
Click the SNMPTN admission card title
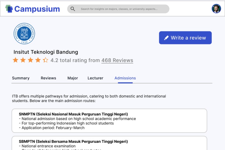click(73, 114)
